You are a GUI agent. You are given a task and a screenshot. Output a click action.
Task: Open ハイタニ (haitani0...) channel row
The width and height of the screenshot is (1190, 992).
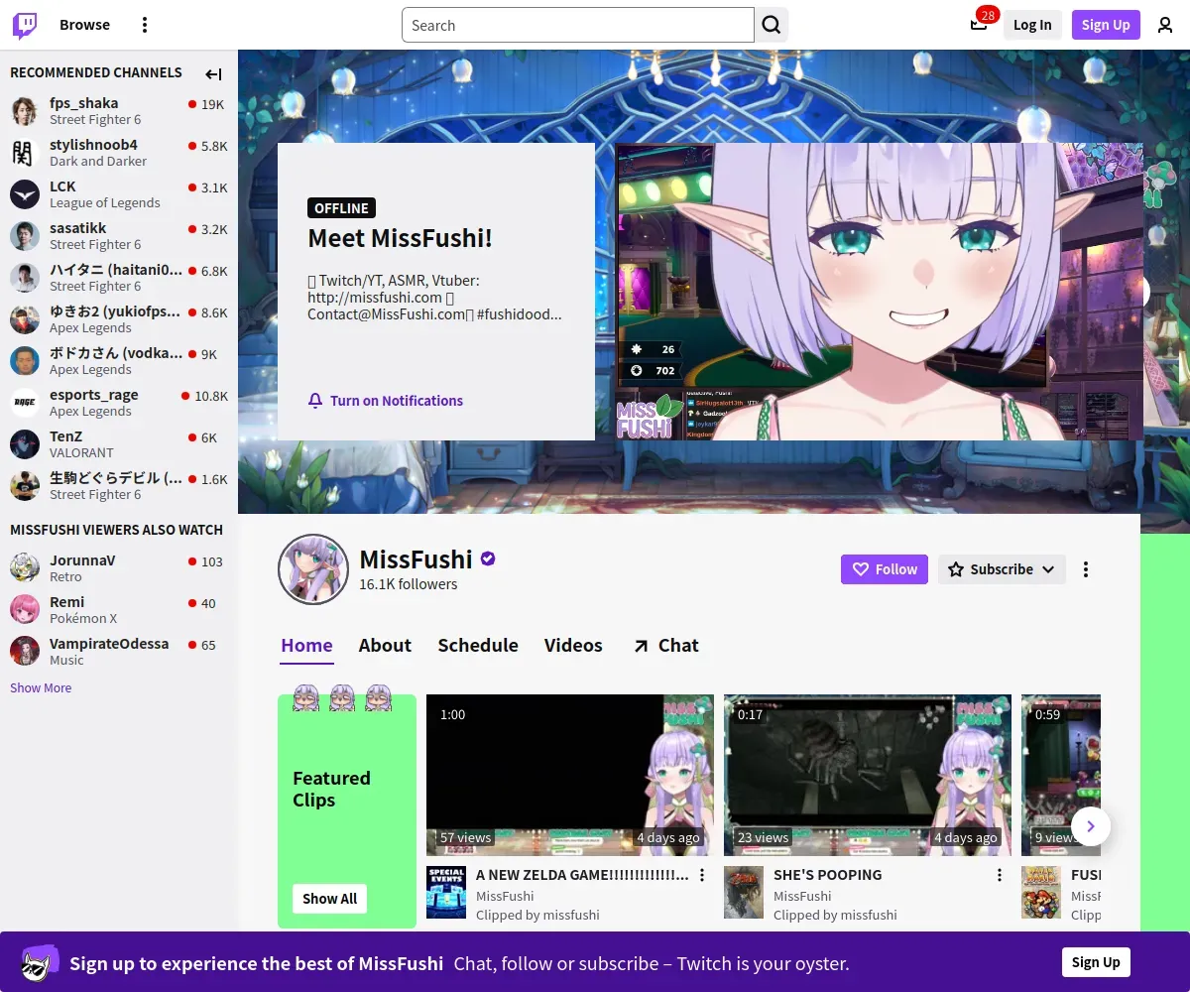pos(119,278)
